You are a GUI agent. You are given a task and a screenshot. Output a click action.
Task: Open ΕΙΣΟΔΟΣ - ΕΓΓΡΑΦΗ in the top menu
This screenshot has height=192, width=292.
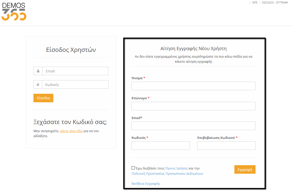click(275, 3)
